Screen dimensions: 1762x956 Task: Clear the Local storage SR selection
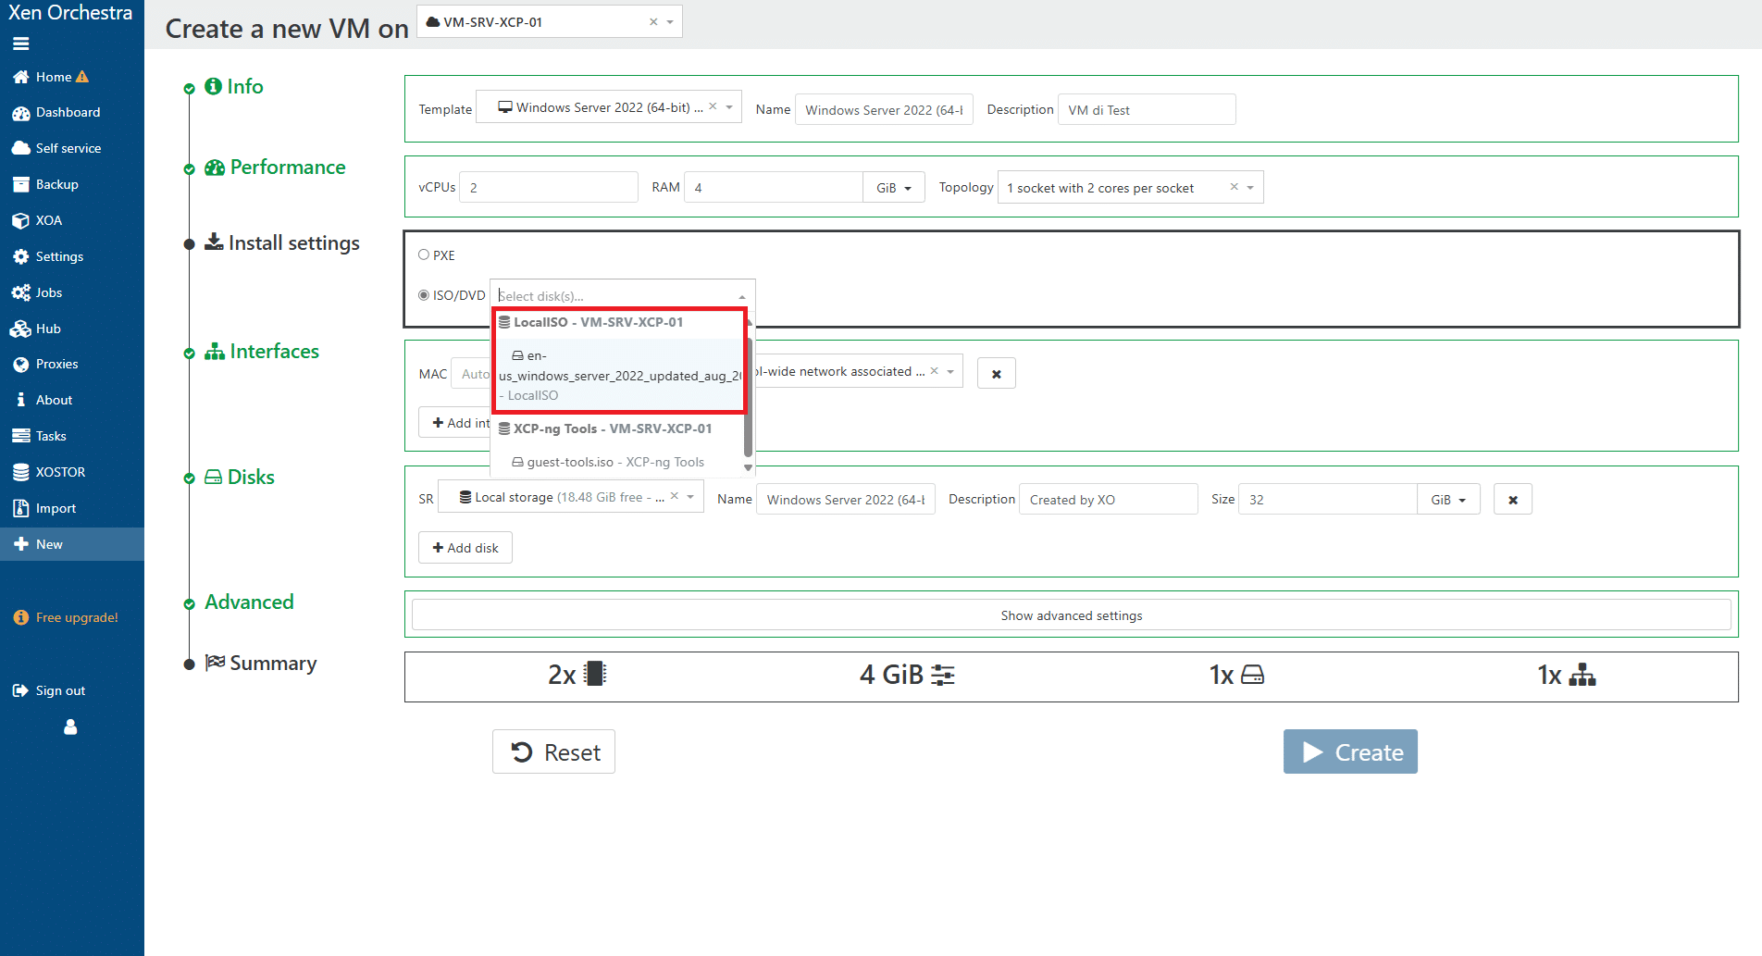tap(675, 496)
